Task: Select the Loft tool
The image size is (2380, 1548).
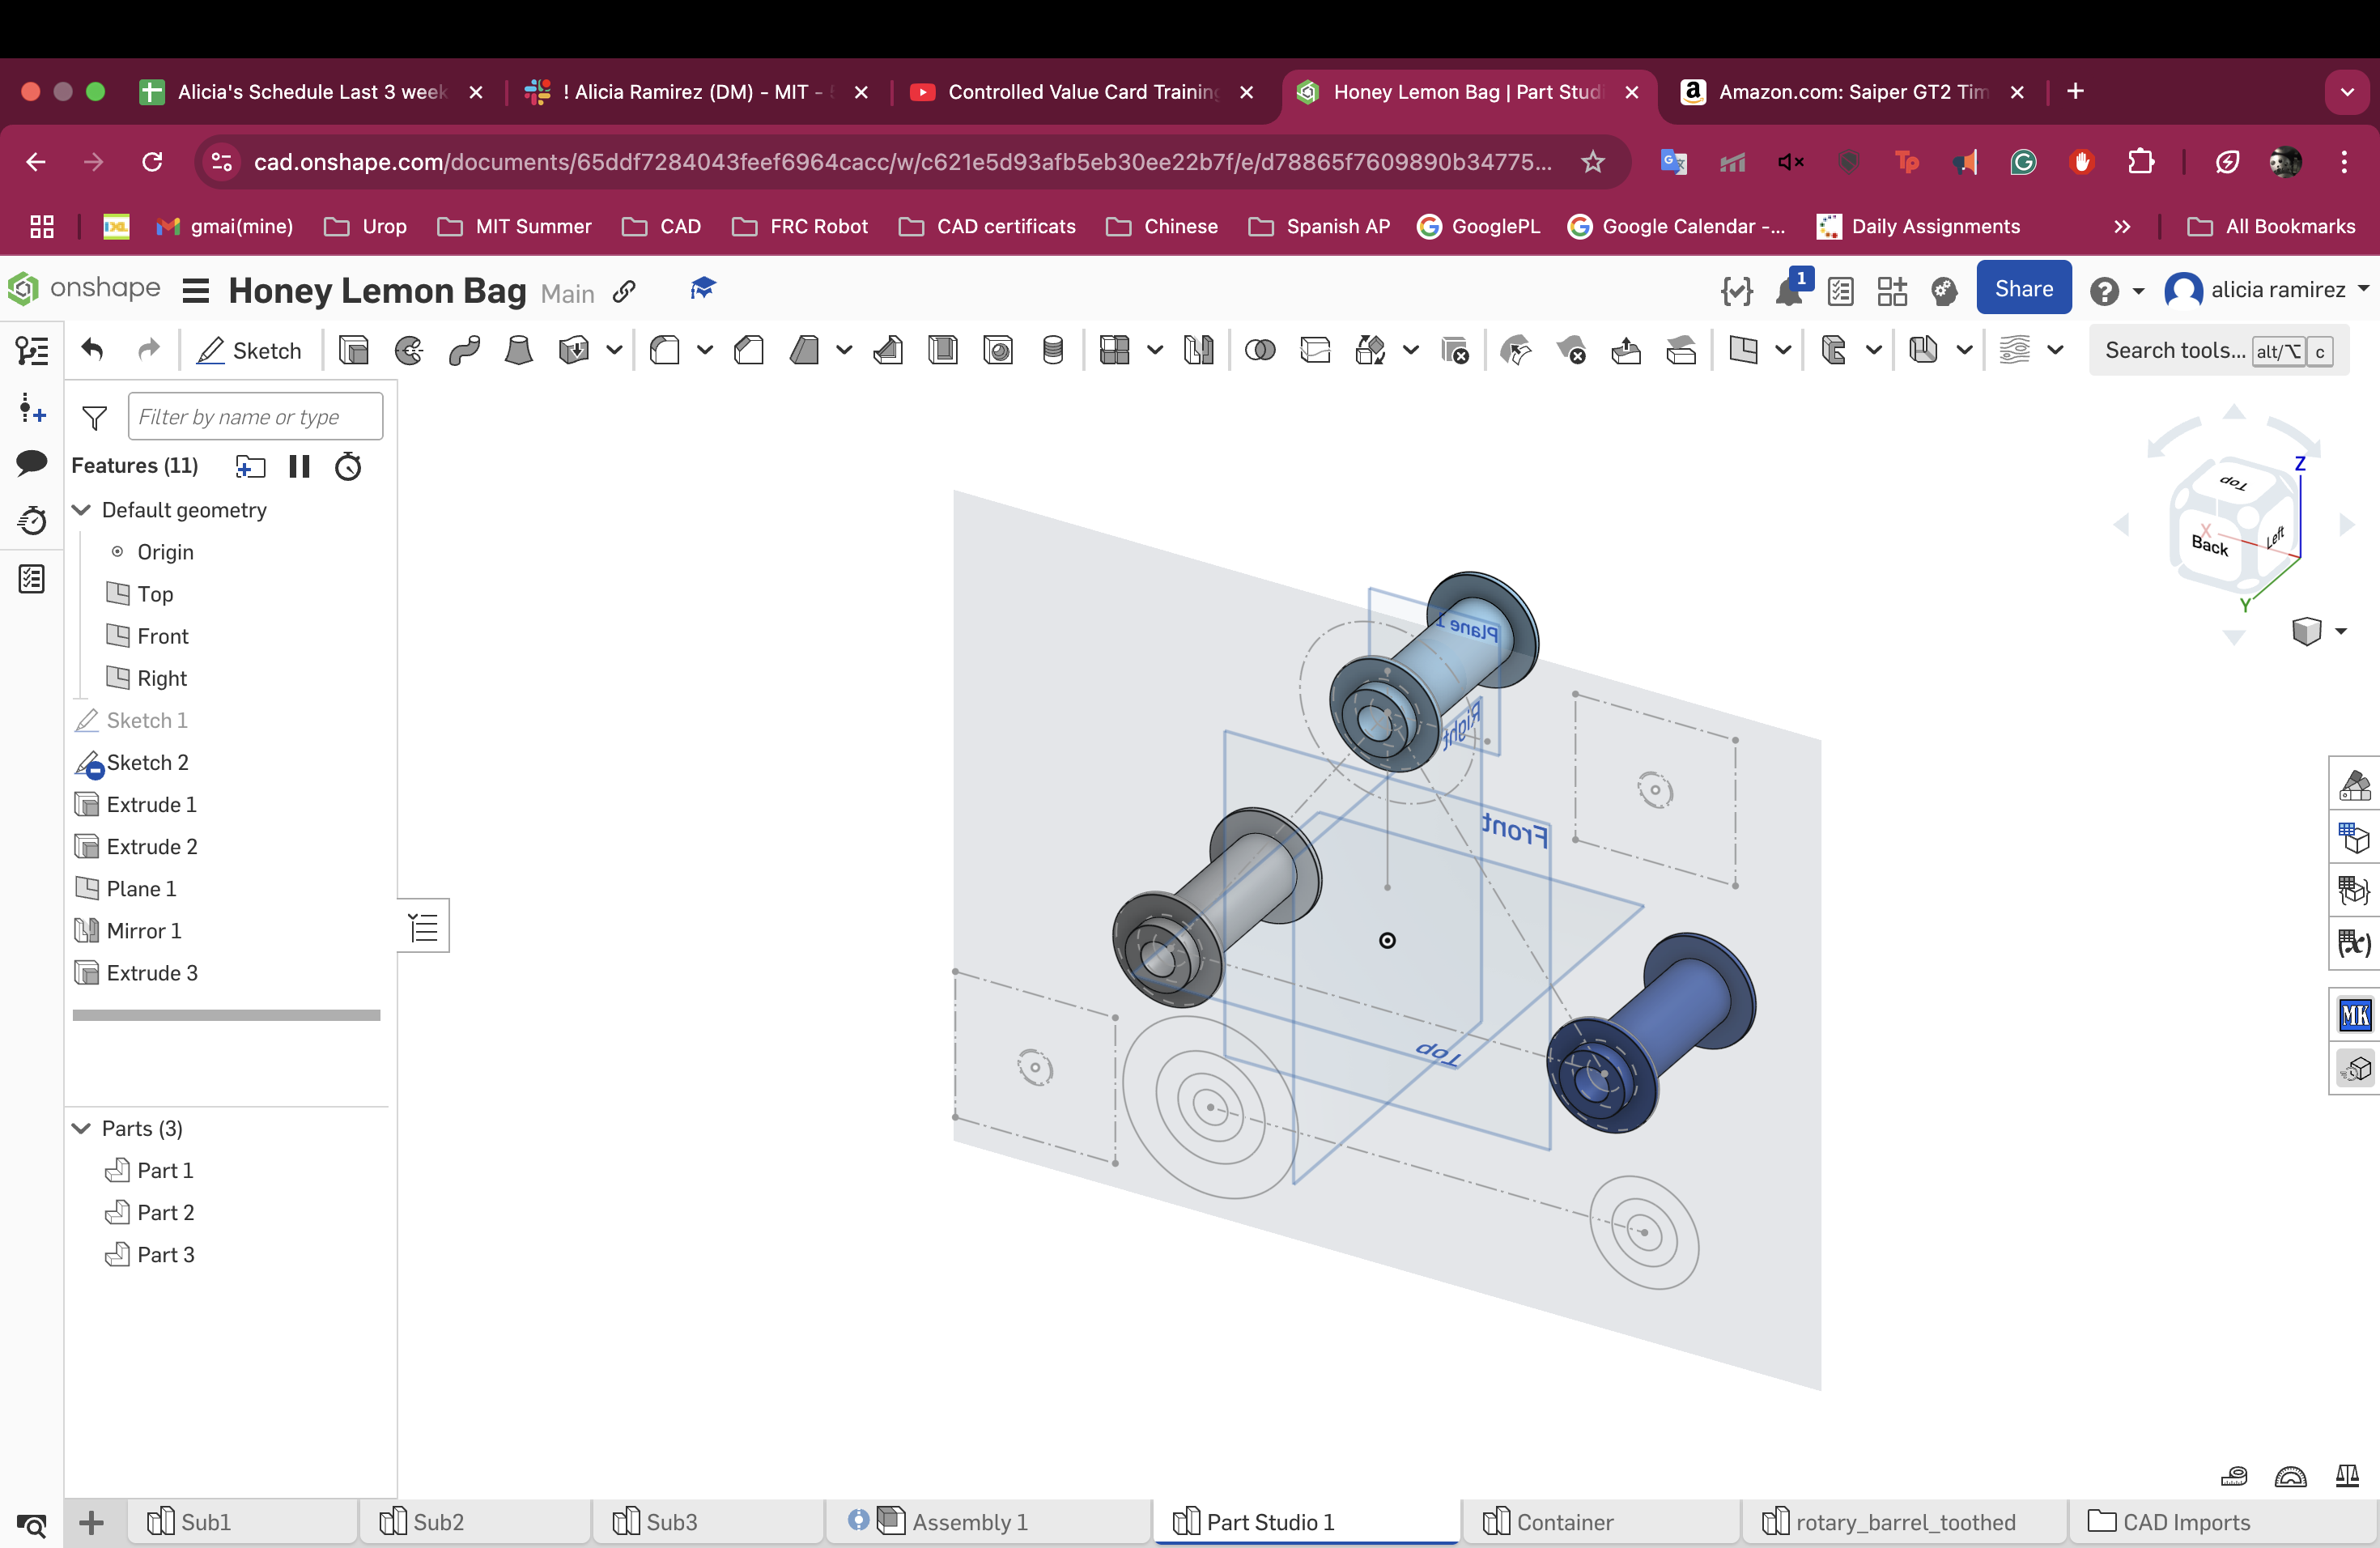Action: point(519,350)
